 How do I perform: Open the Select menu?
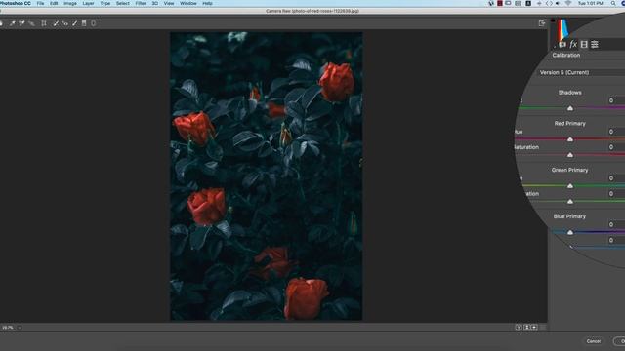123,3
